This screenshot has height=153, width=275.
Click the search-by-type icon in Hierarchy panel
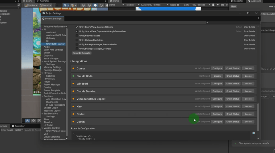coord(19,5)
